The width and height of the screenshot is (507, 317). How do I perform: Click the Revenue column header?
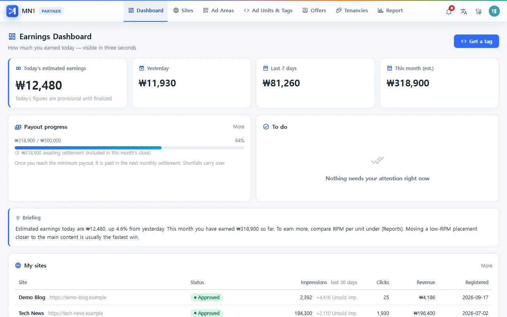click(426, 283)
